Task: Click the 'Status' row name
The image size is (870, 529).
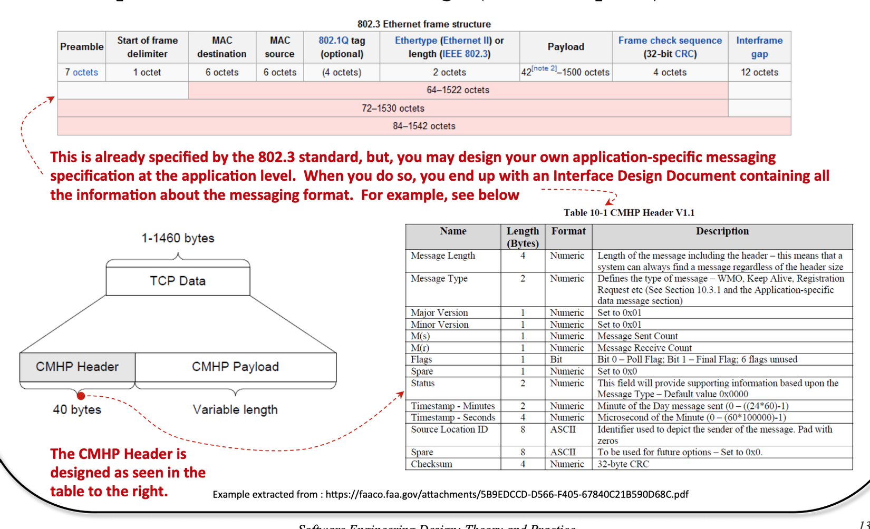Action: pos(423,383)
